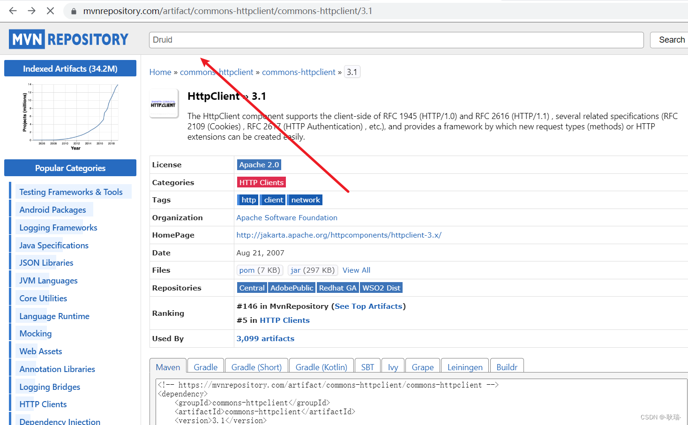688x425 pixels.
Task: Click the browser forward arrow
Action: [31, 10]
